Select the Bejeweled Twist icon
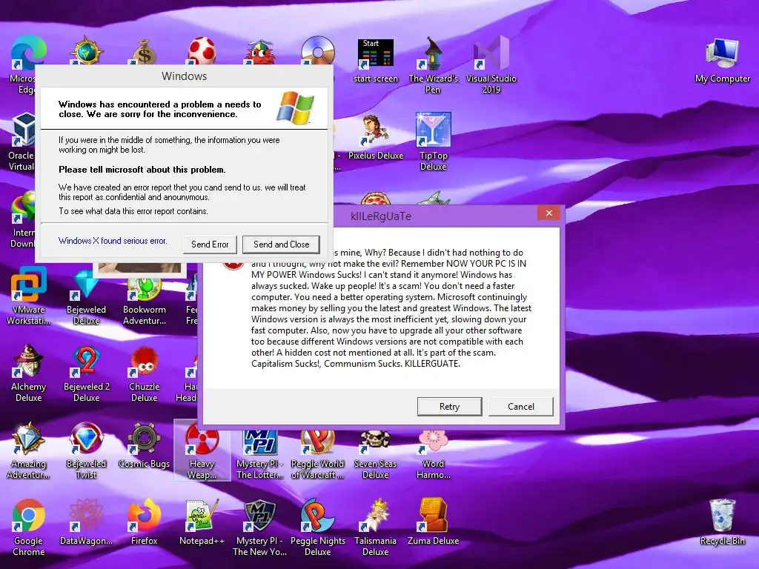The image size is (759, 569). click(x=86, y=450)
